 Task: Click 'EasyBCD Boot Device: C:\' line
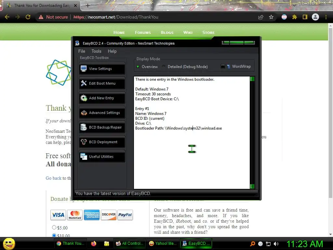157,99
